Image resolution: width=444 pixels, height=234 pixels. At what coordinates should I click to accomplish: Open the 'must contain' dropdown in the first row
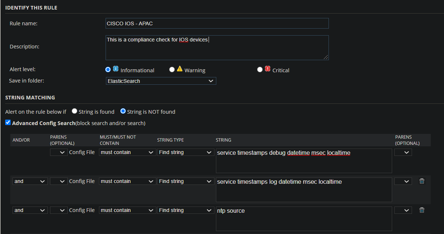(127, 152)
